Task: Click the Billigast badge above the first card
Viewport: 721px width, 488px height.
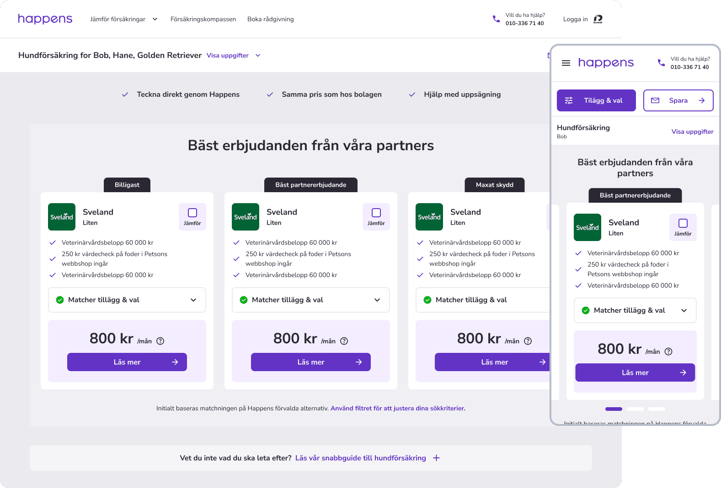Action: (x=127, y=185)
